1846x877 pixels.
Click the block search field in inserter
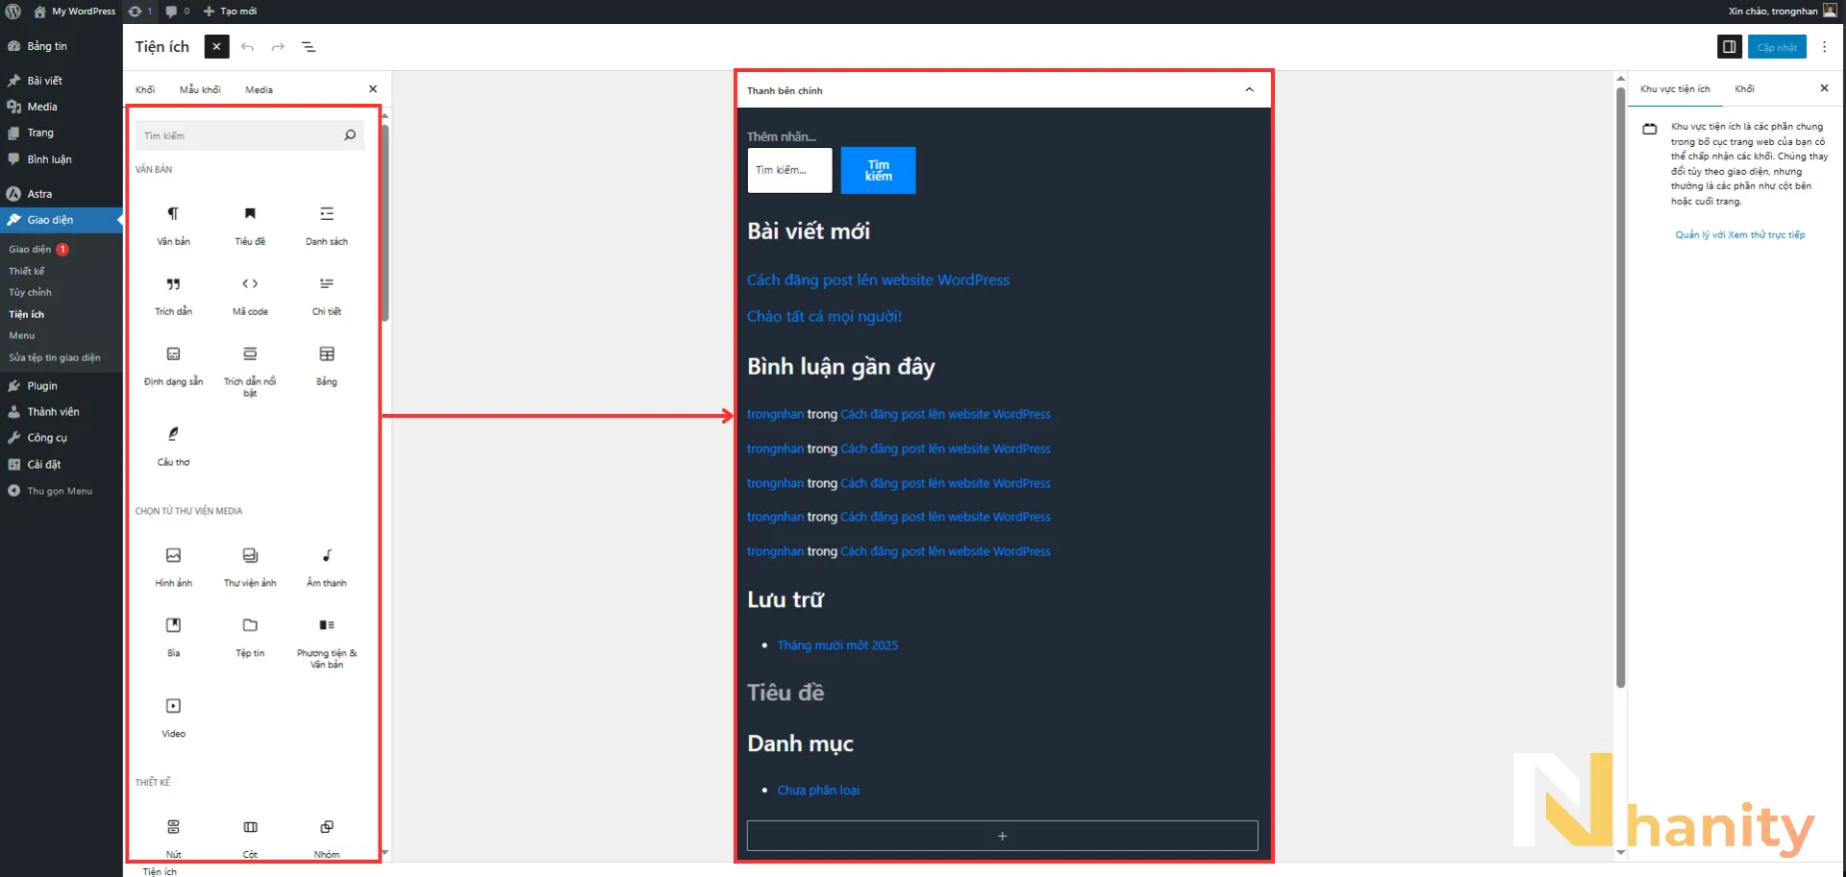(250, 135)
